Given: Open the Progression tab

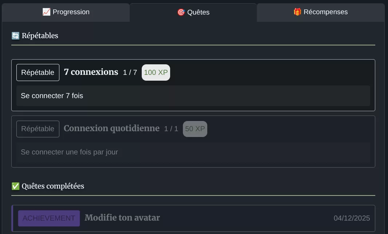Looking at the screenshot, I should (x=66, y=12).
